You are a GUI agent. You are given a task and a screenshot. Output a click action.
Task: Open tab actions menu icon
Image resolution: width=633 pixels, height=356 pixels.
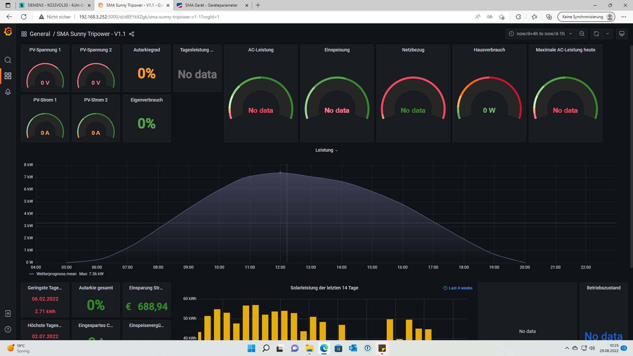(x=8, y=5)
